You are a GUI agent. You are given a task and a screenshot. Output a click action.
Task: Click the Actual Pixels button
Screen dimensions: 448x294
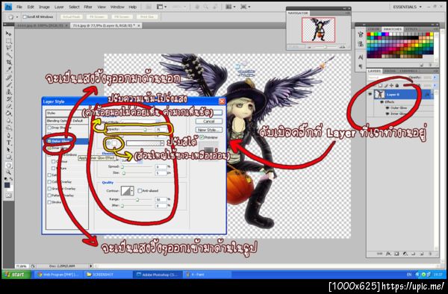[72, 17]
